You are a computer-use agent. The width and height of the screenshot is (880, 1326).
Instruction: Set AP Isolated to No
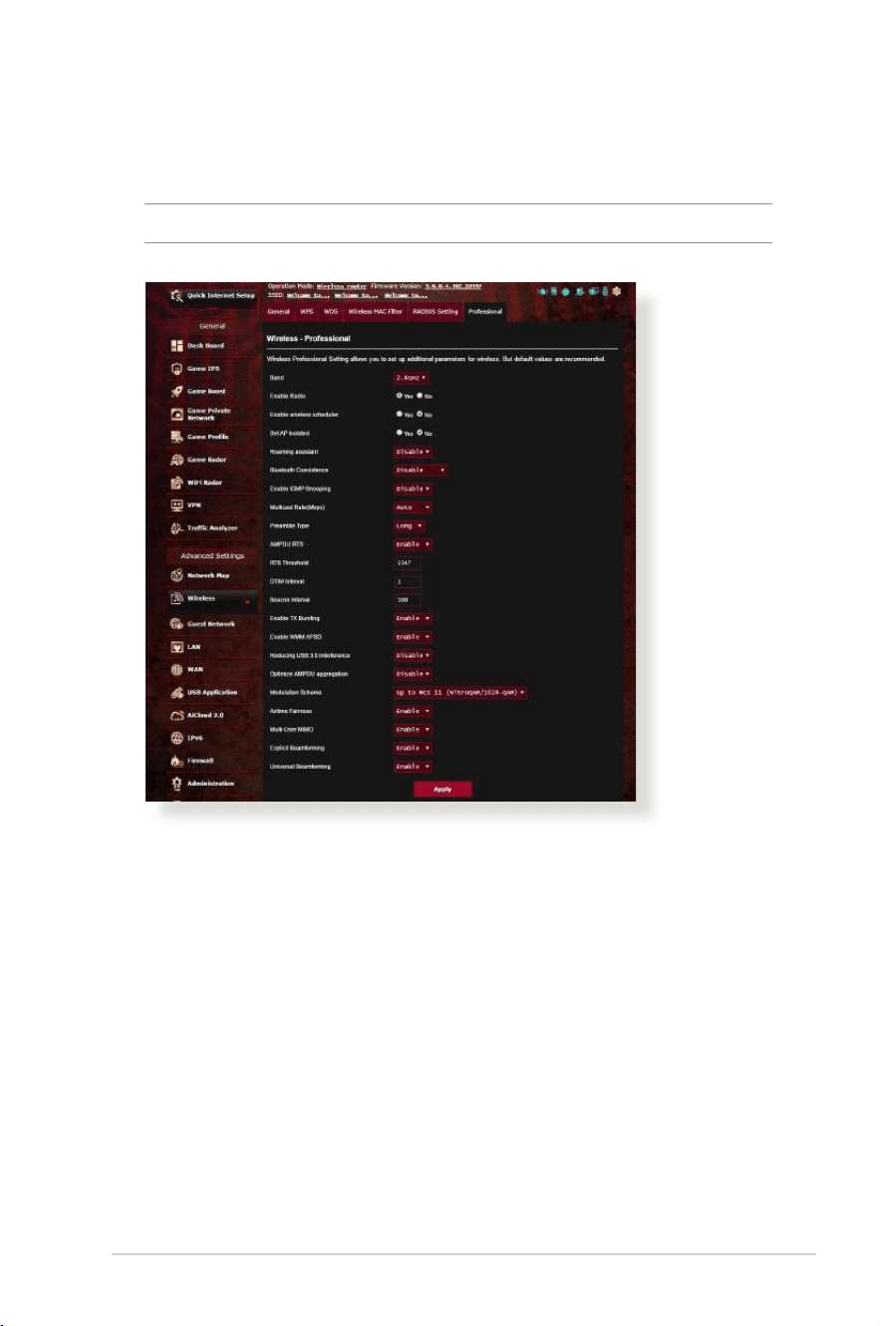(420, 433)
